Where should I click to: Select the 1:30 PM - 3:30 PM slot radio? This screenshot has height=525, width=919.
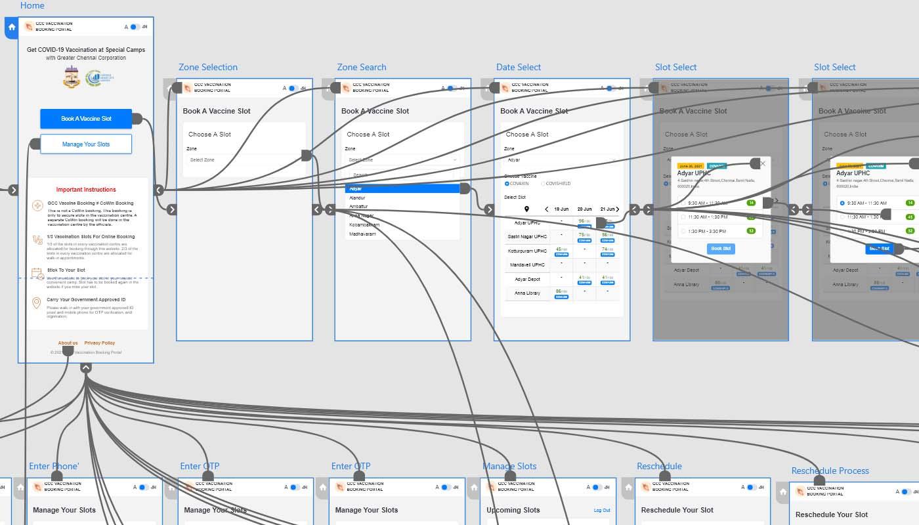click(x=683, y=231)
